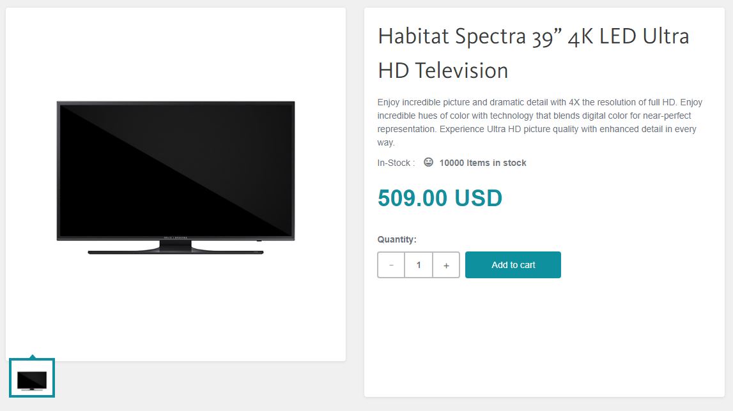
Task: Click the 4K LED Ultra title text
Action: point(628,36)
